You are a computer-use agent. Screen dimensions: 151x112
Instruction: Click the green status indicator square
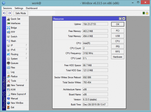pos(144,13)
